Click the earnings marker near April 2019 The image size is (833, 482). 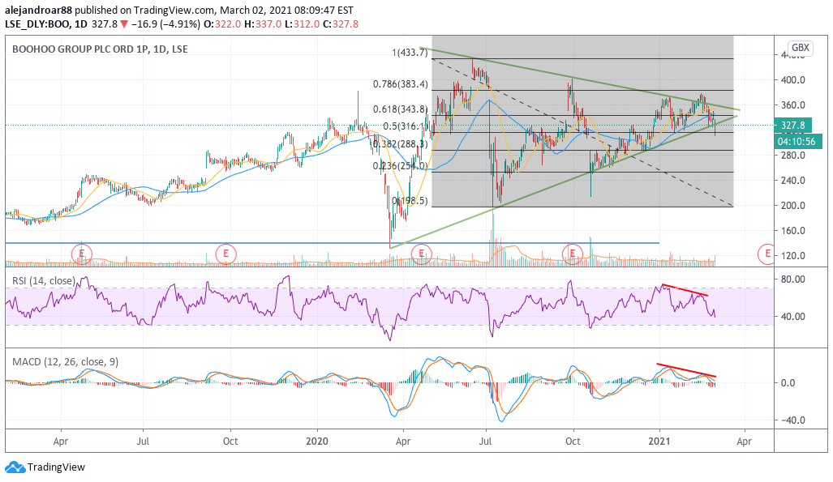coord(82,254)
